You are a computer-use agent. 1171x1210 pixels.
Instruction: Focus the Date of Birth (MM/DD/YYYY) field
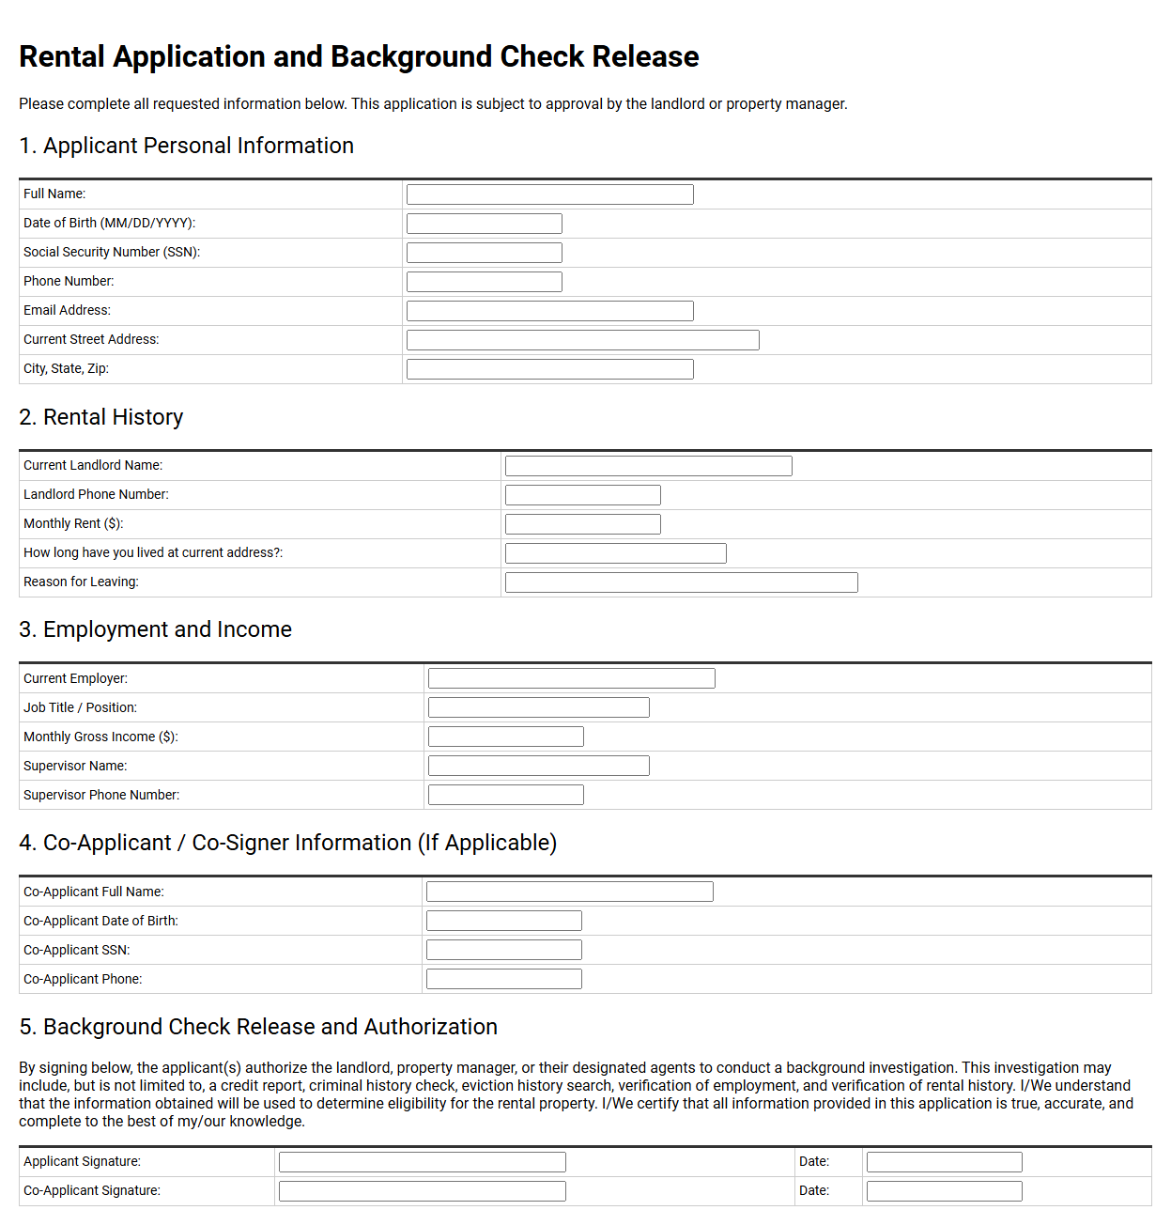point(485,224)
